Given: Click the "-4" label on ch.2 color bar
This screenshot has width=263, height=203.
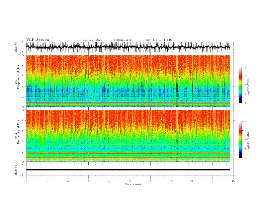Looking at the screenshot, I should [245, 131].
